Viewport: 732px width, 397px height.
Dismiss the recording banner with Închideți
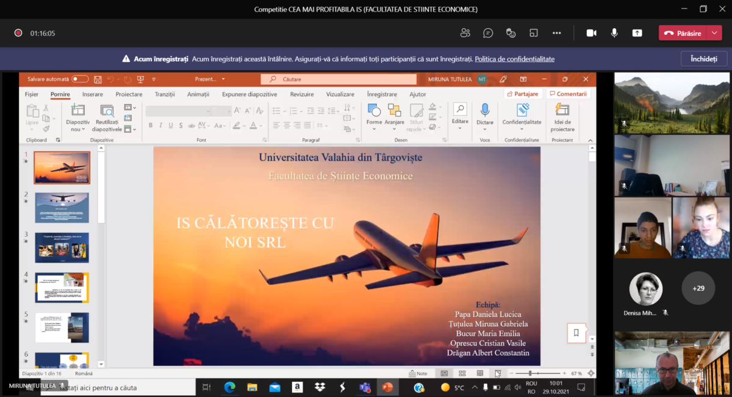pyautogui.click(x=703, y=59)
